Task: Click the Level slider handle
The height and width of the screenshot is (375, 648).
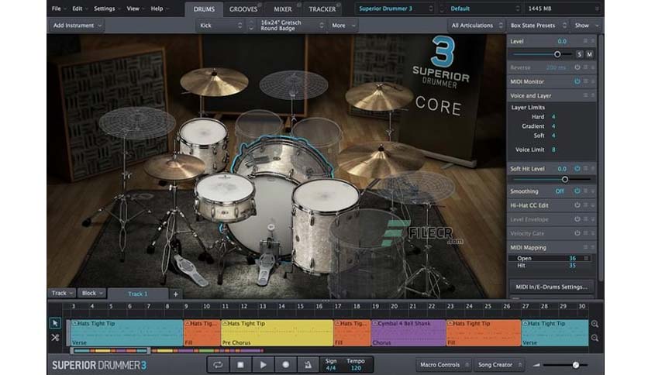Action: tap(557, 54)
